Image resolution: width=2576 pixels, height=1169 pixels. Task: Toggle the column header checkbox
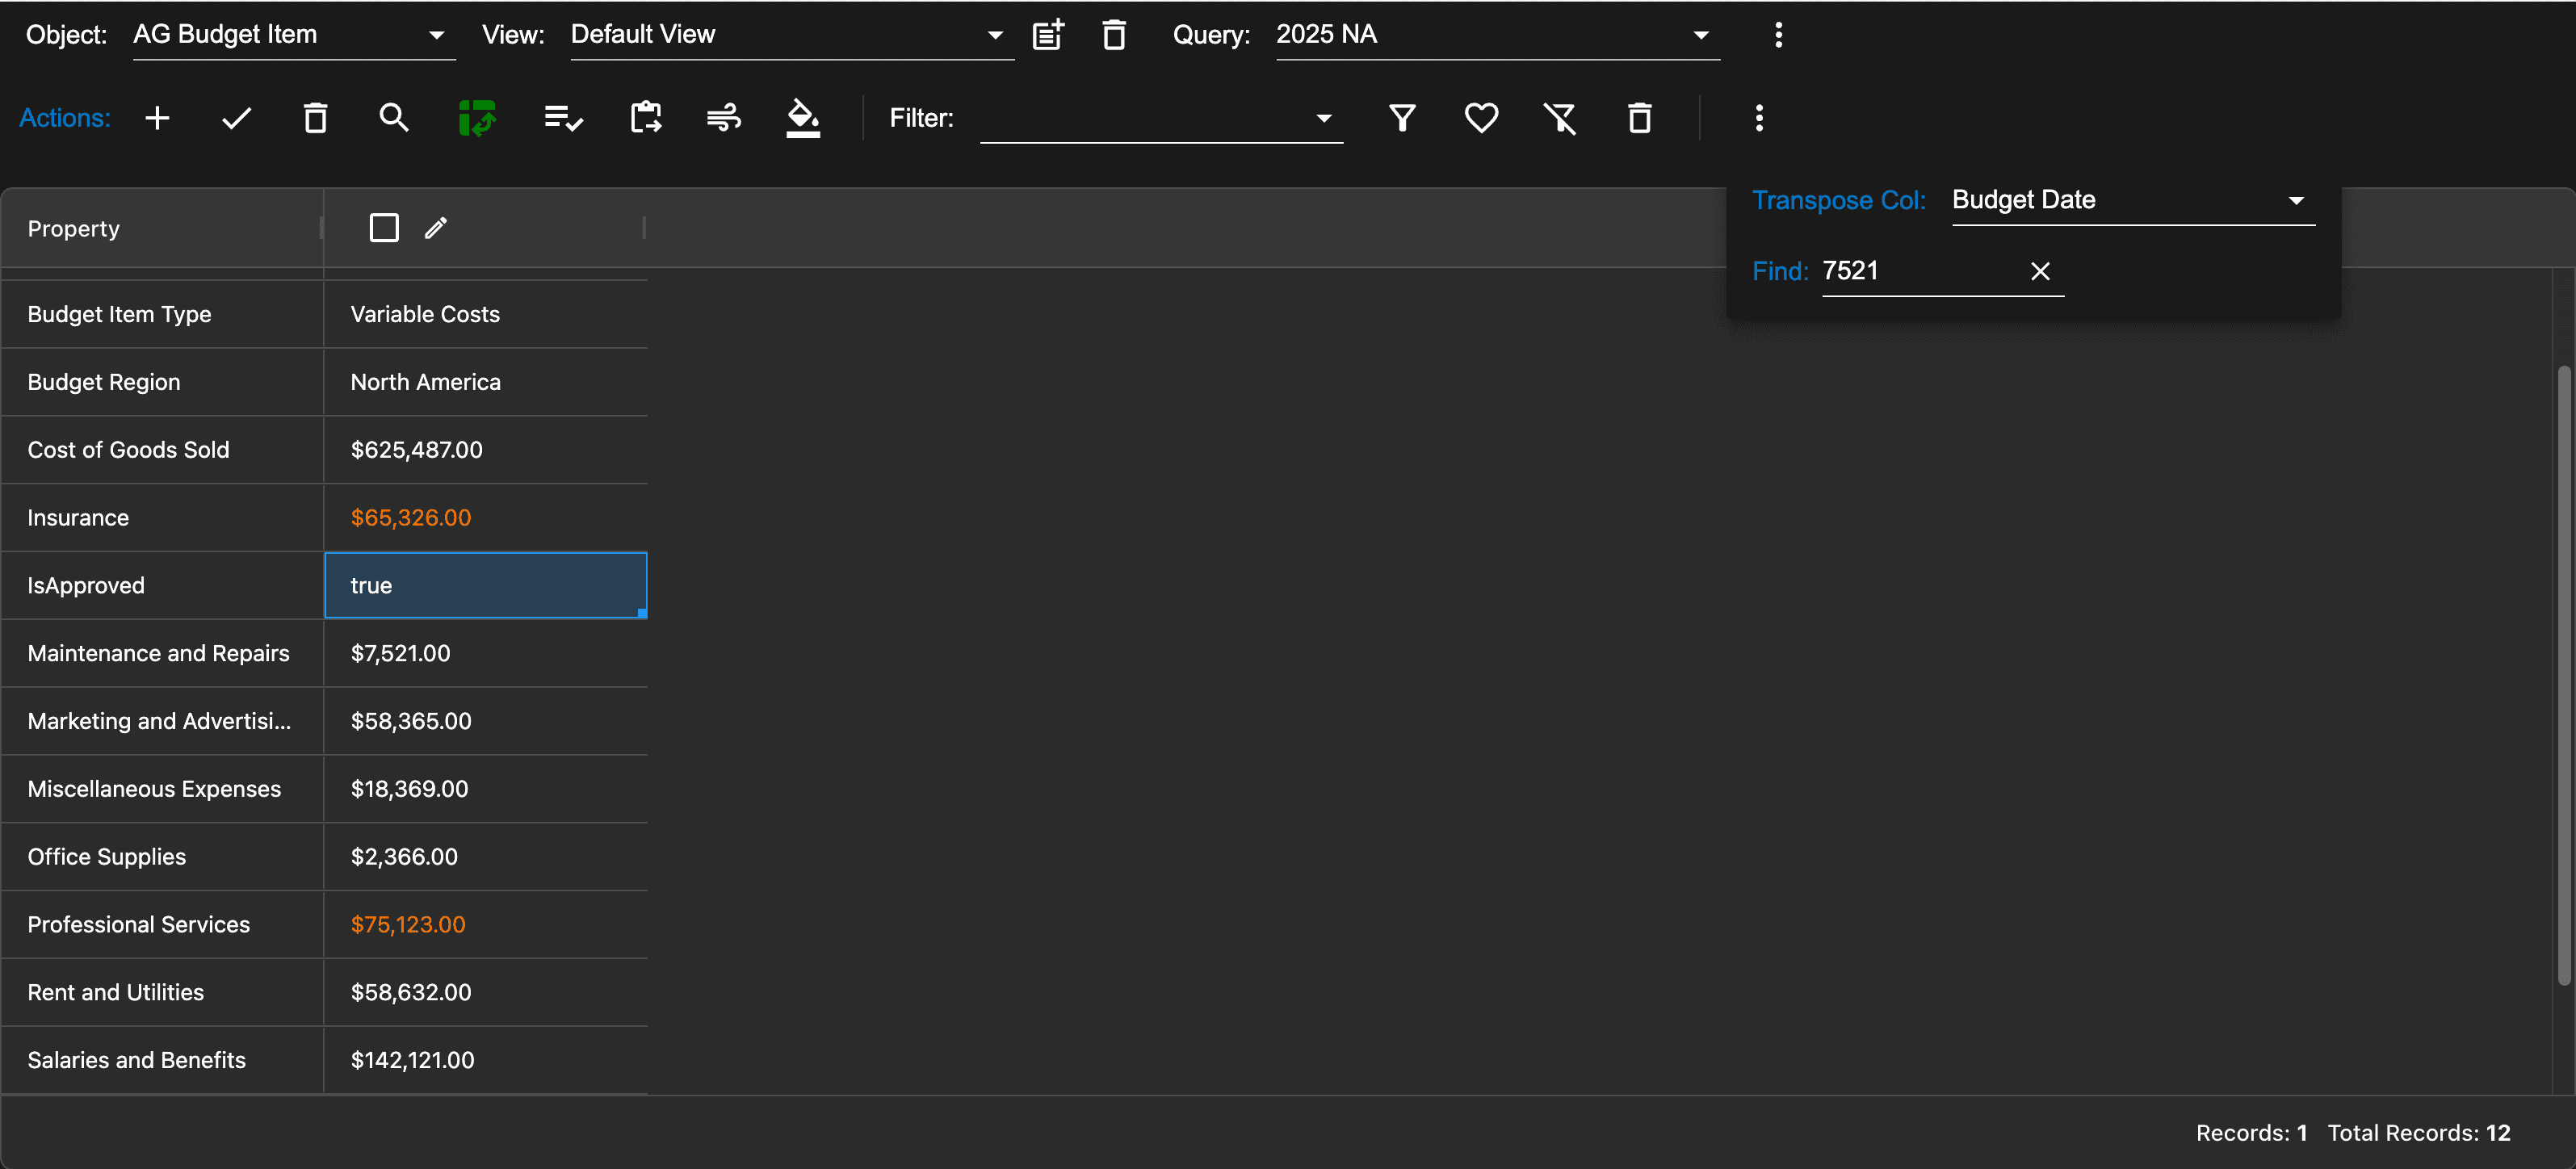tap(384, 228)
